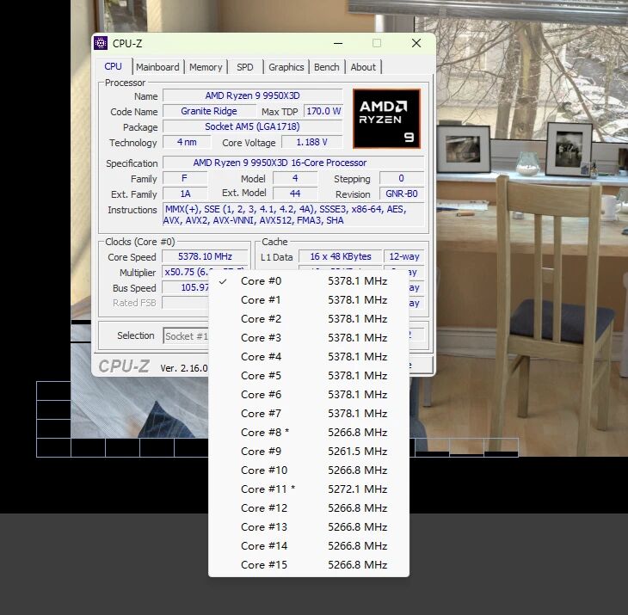Switch to the Memory tab
This screenshot has width=628, height=615.
tap(206, 67)
